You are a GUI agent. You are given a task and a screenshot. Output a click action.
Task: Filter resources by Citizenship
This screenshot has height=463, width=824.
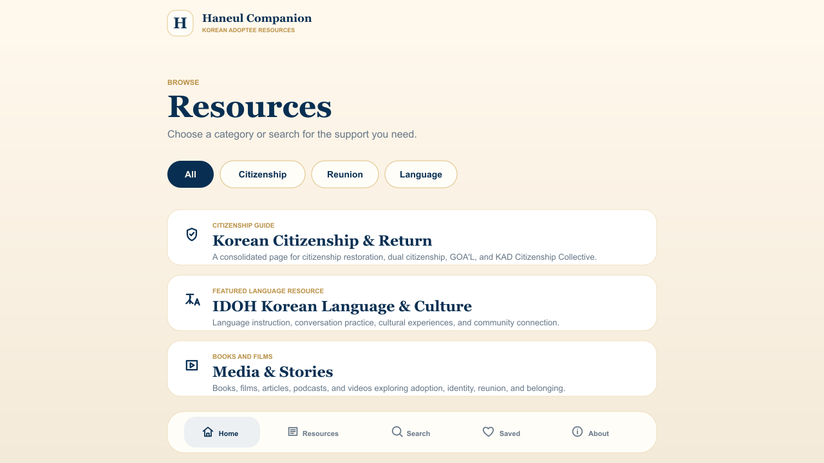(x=263, y=174)
